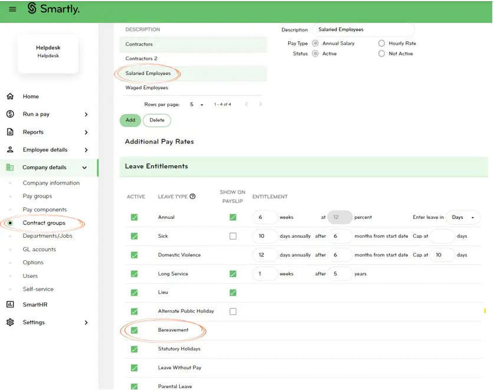Click the Smartly logo
494x390 pixels.
pyautogui.click(x=54, y=9)
